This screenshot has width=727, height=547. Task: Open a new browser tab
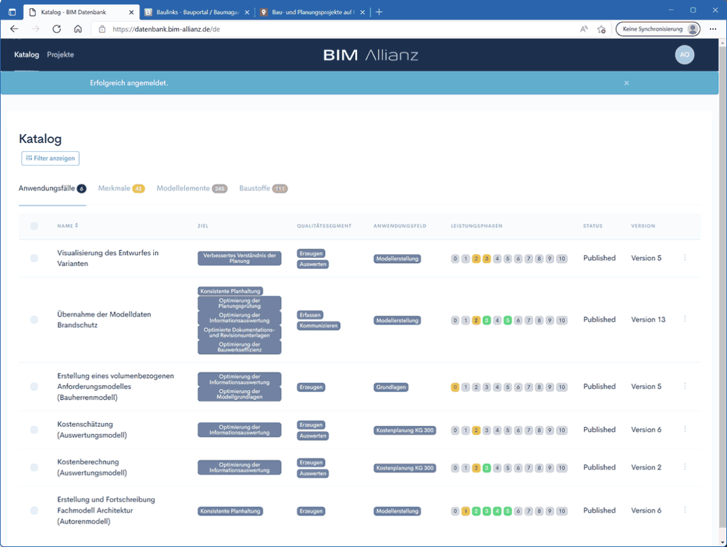[379, 12]
